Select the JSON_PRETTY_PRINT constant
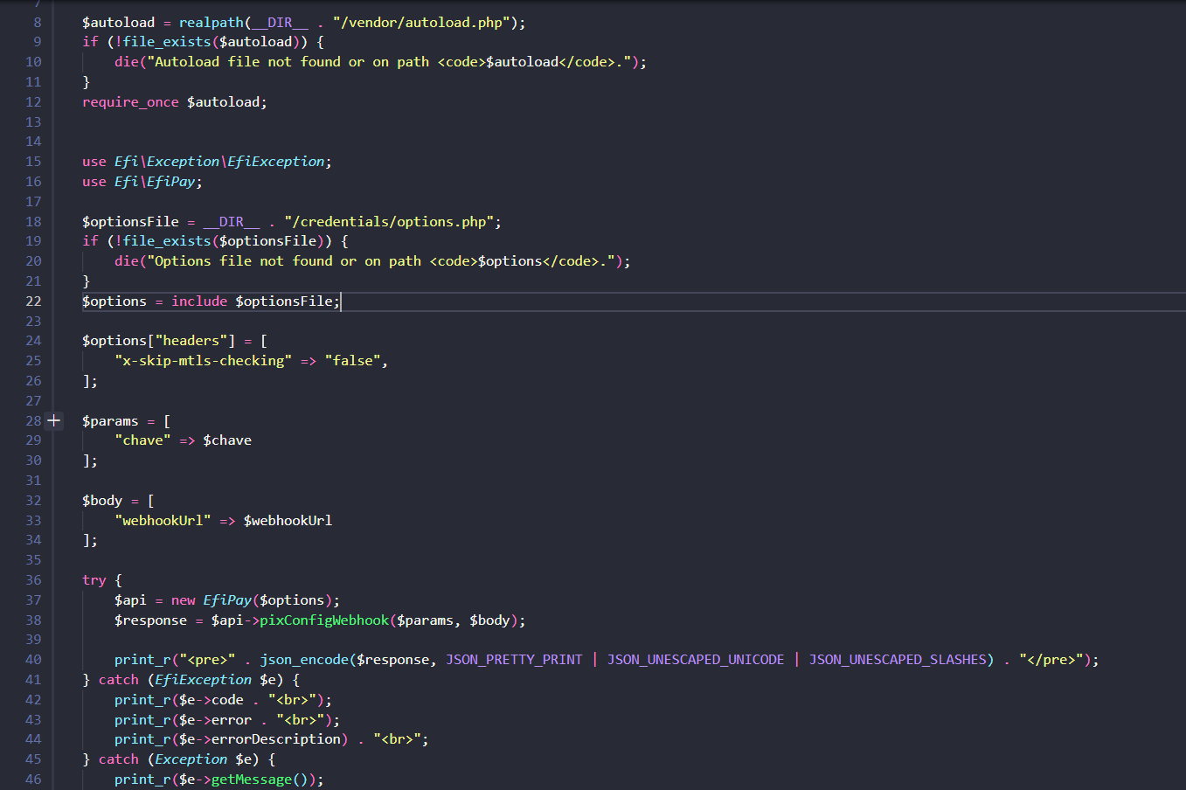 514,660
